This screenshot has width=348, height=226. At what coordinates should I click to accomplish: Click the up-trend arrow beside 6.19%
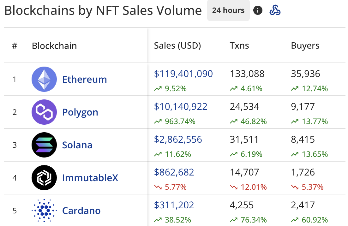point(234,154)
